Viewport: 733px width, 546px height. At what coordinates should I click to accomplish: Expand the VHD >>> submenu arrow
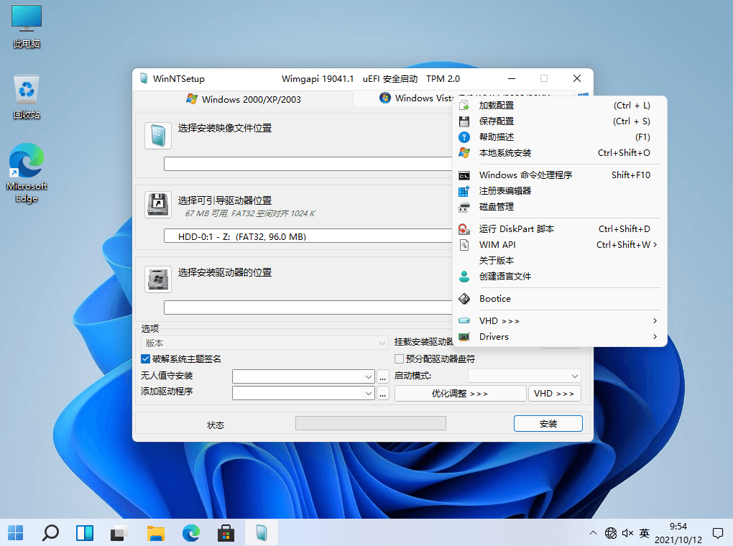point(655,320)
